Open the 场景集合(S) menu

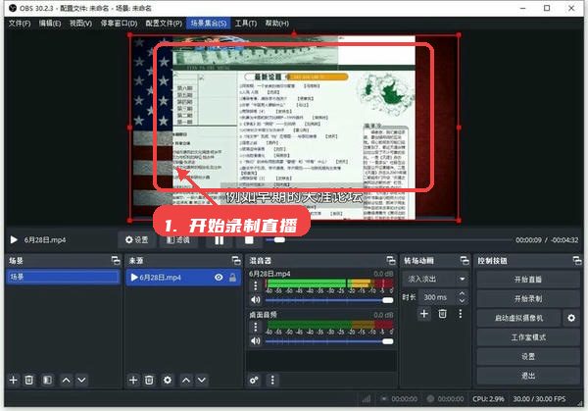click(209, 24)
